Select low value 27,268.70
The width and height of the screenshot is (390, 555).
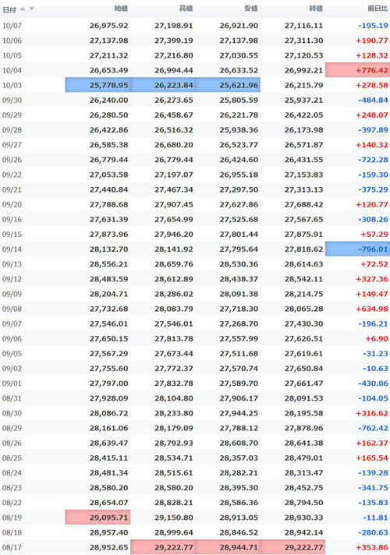pyautogui.click(x=239, y=323)
